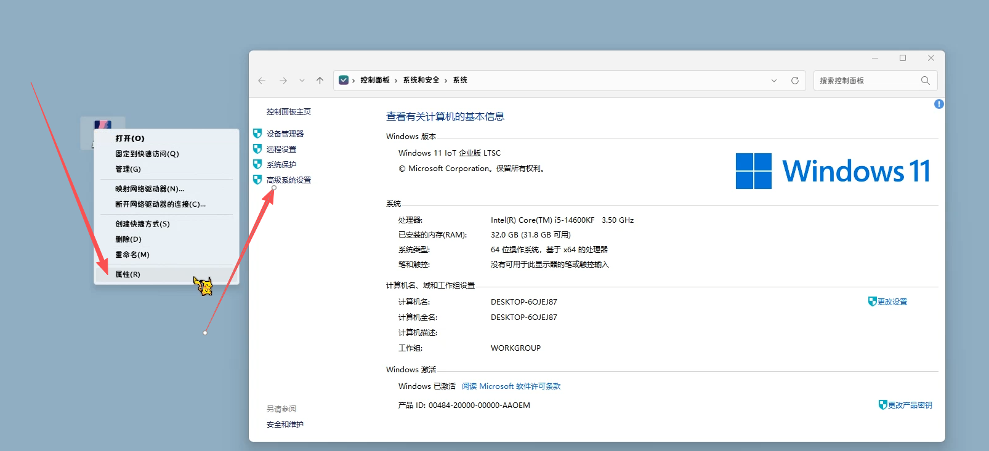Click the 搜索控制面板 search field
The height and width of the screenshot is (451, 989).
[x=865, y=81]
